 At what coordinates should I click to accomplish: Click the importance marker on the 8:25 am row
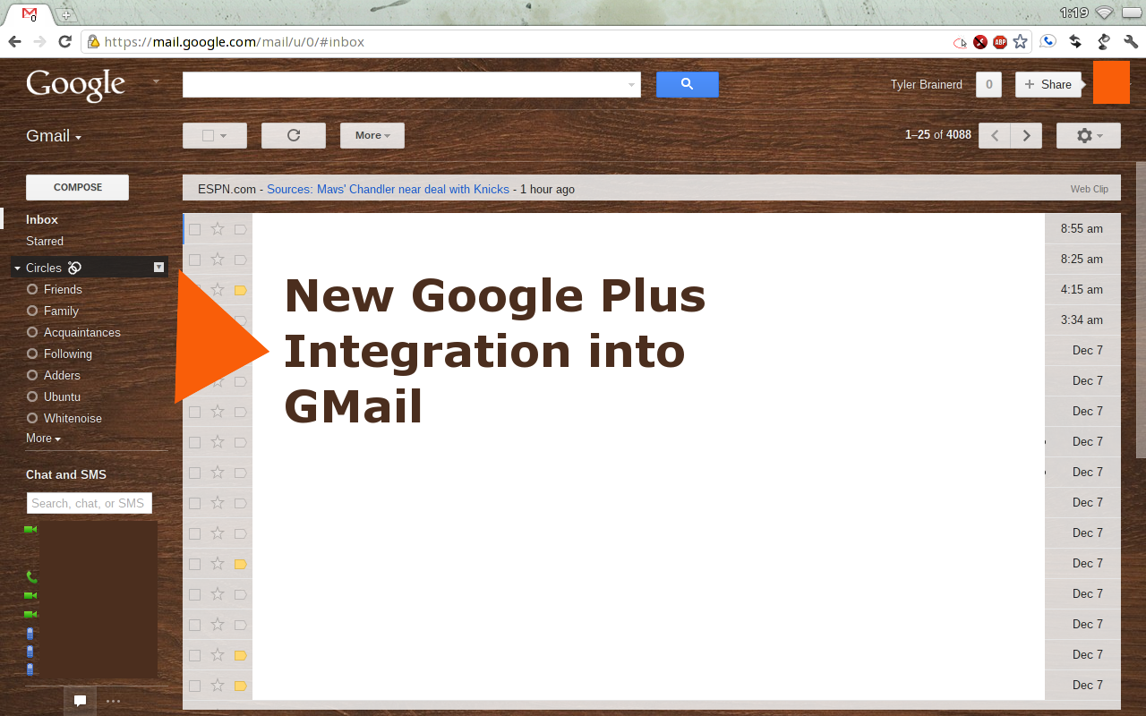(x=240, y=260)
